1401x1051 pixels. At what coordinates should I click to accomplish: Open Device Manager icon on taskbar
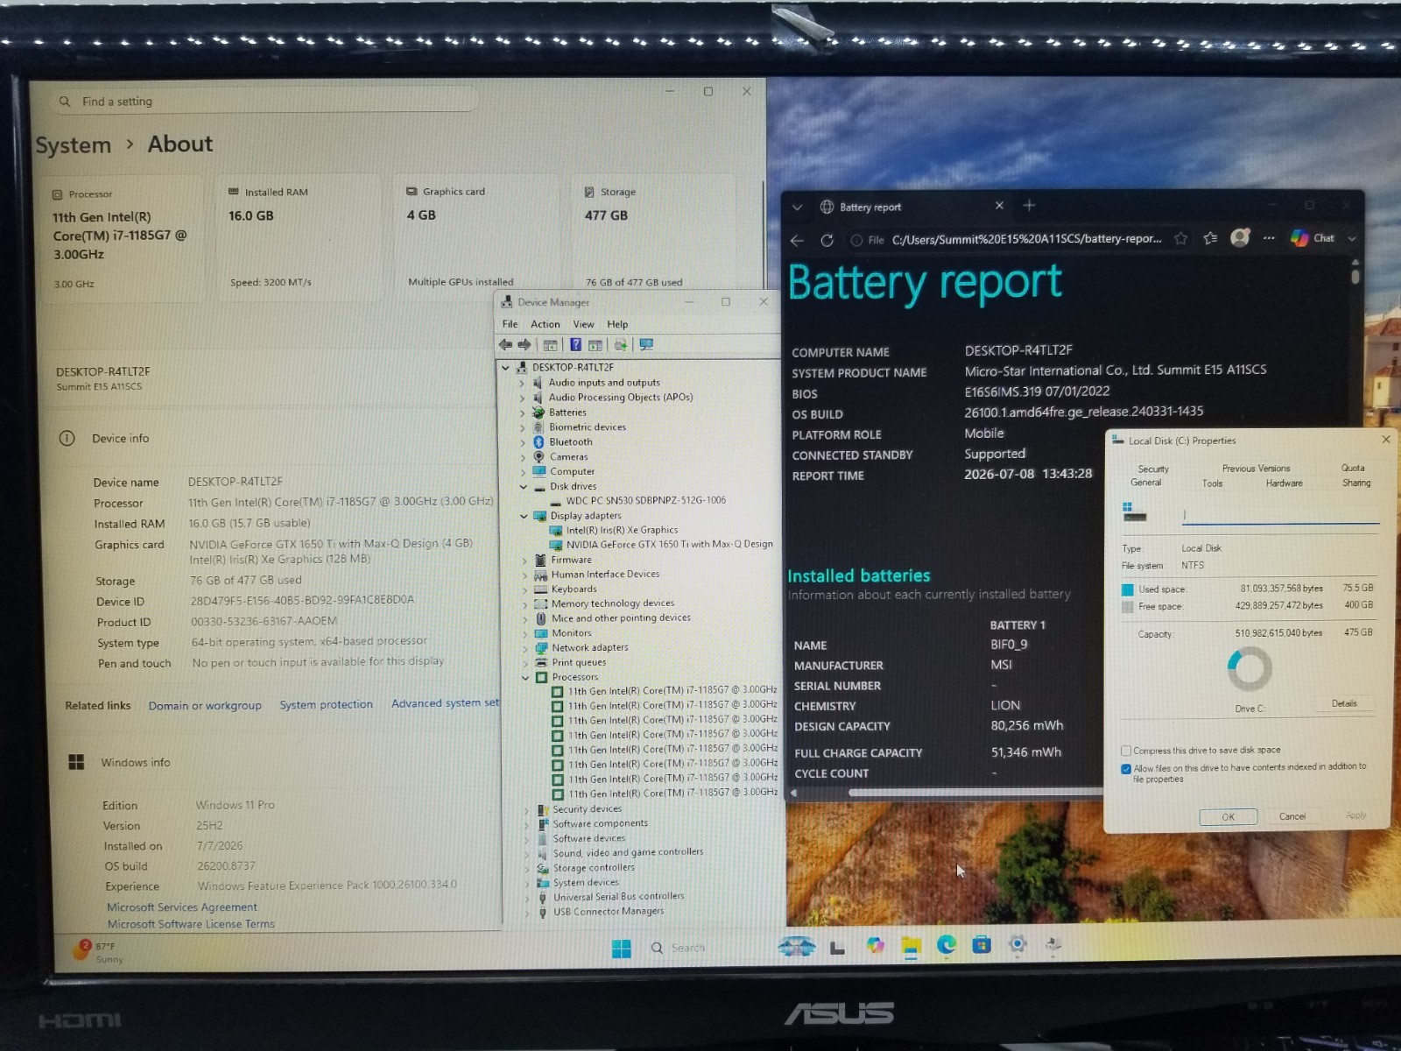[1053, 943]
